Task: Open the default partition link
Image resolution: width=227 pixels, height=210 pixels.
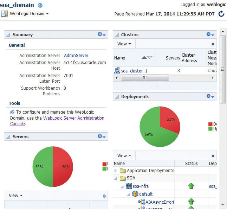Action: 146,194
